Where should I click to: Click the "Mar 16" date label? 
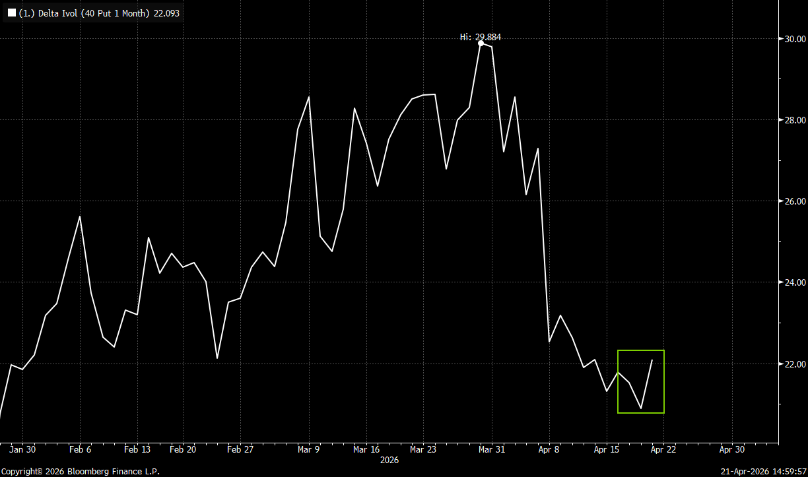tap(366, 449)
